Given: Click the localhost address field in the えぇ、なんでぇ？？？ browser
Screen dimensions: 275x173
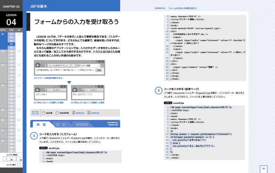Looking at the screenshot, I should click(x=92, y=90).
